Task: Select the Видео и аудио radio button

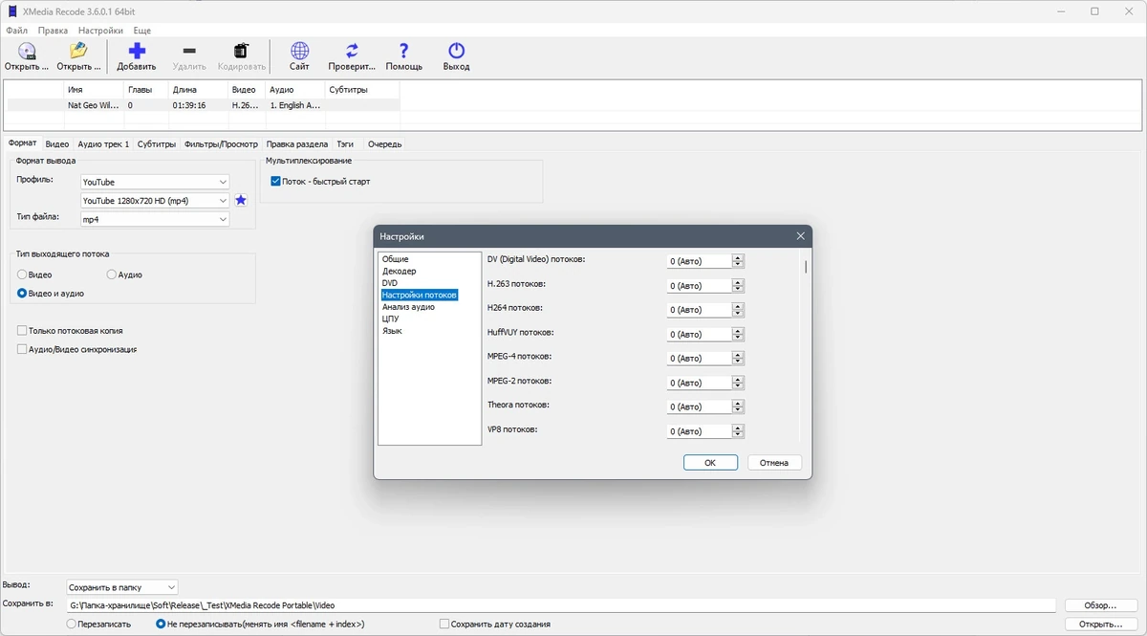Action: pyautogui.click(x=22, y=294)
